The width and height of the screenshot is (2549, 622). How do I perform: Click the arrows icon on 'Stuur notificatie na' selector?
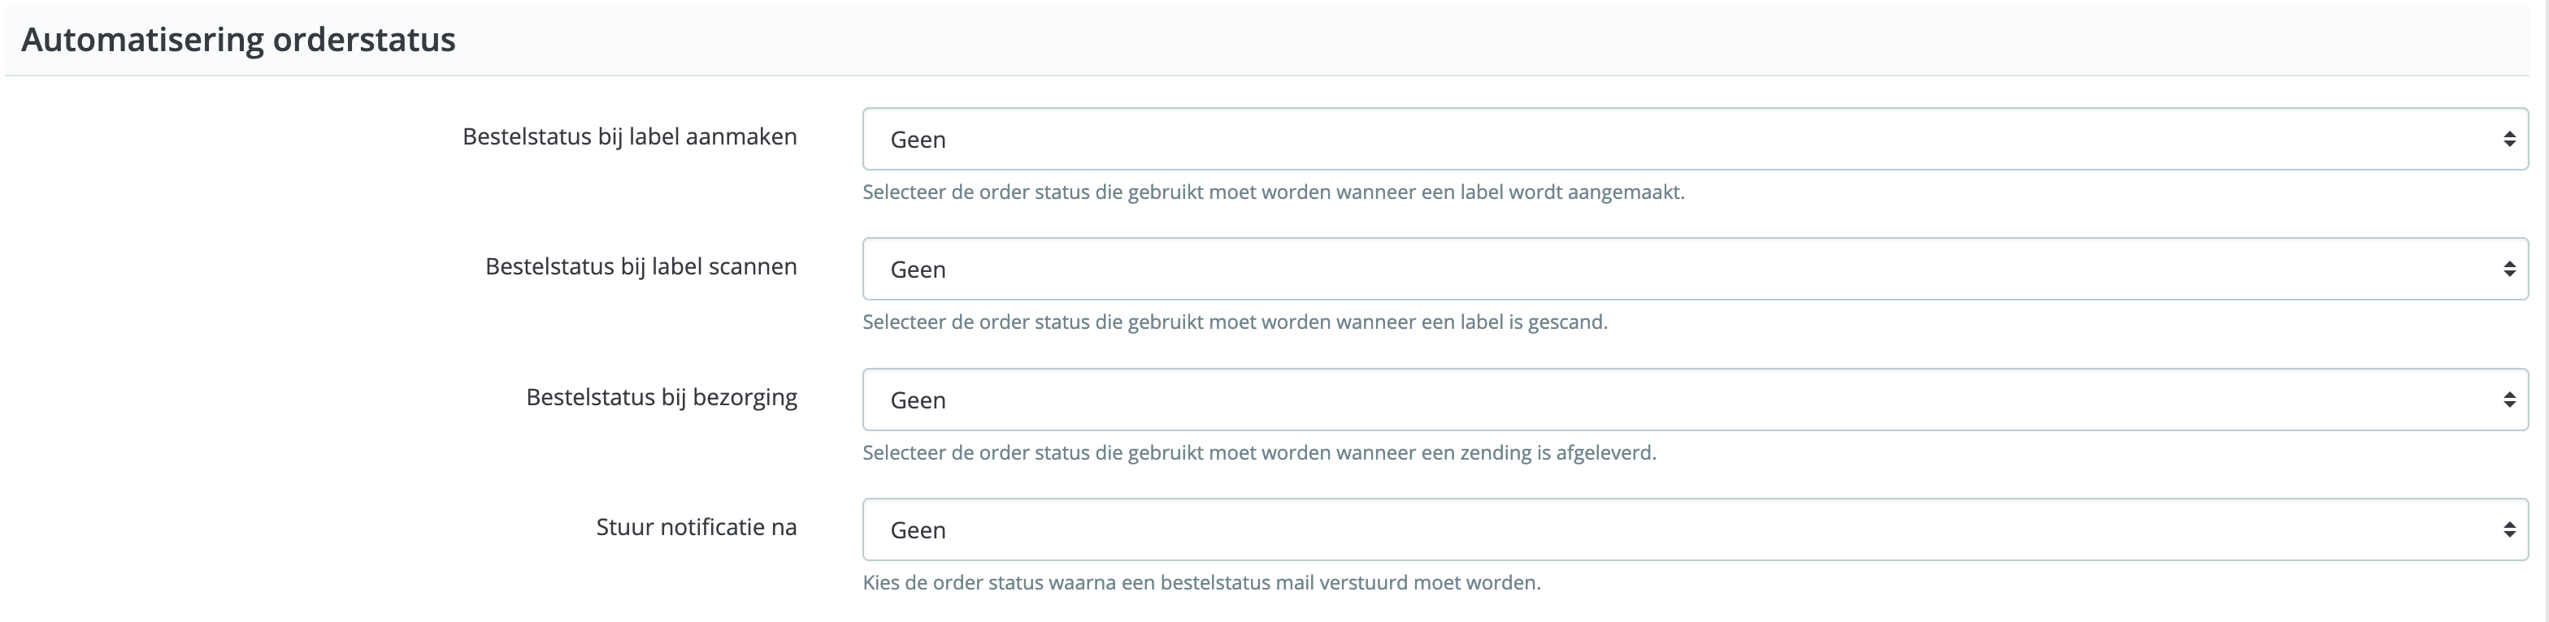pos(2511,529)
